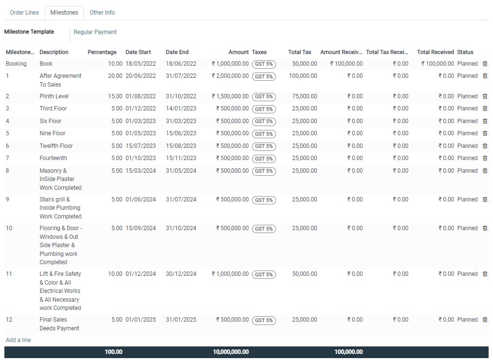This screenshot has width=493, height=362.
Task: Edit the Twelfth Floor description cell
Action: coord(56,146)
